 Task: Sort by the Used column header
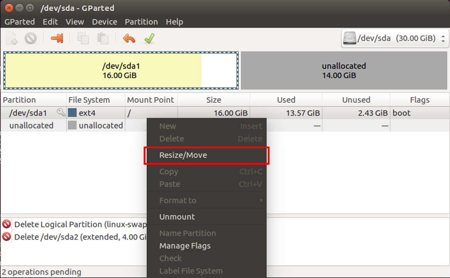[x=286, y=100]
